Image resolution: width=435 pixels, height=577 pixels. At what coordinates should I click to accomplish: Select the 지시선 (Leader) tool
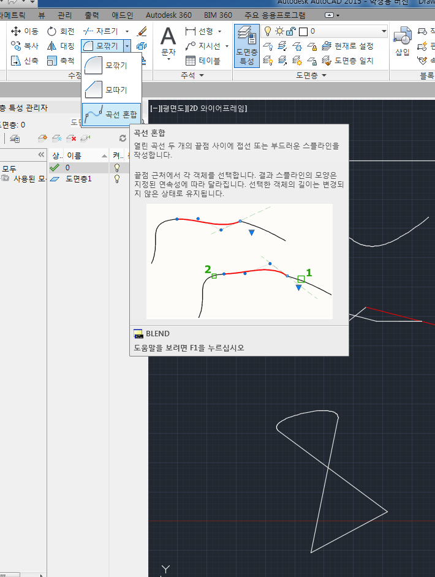(x=203, y=46)
